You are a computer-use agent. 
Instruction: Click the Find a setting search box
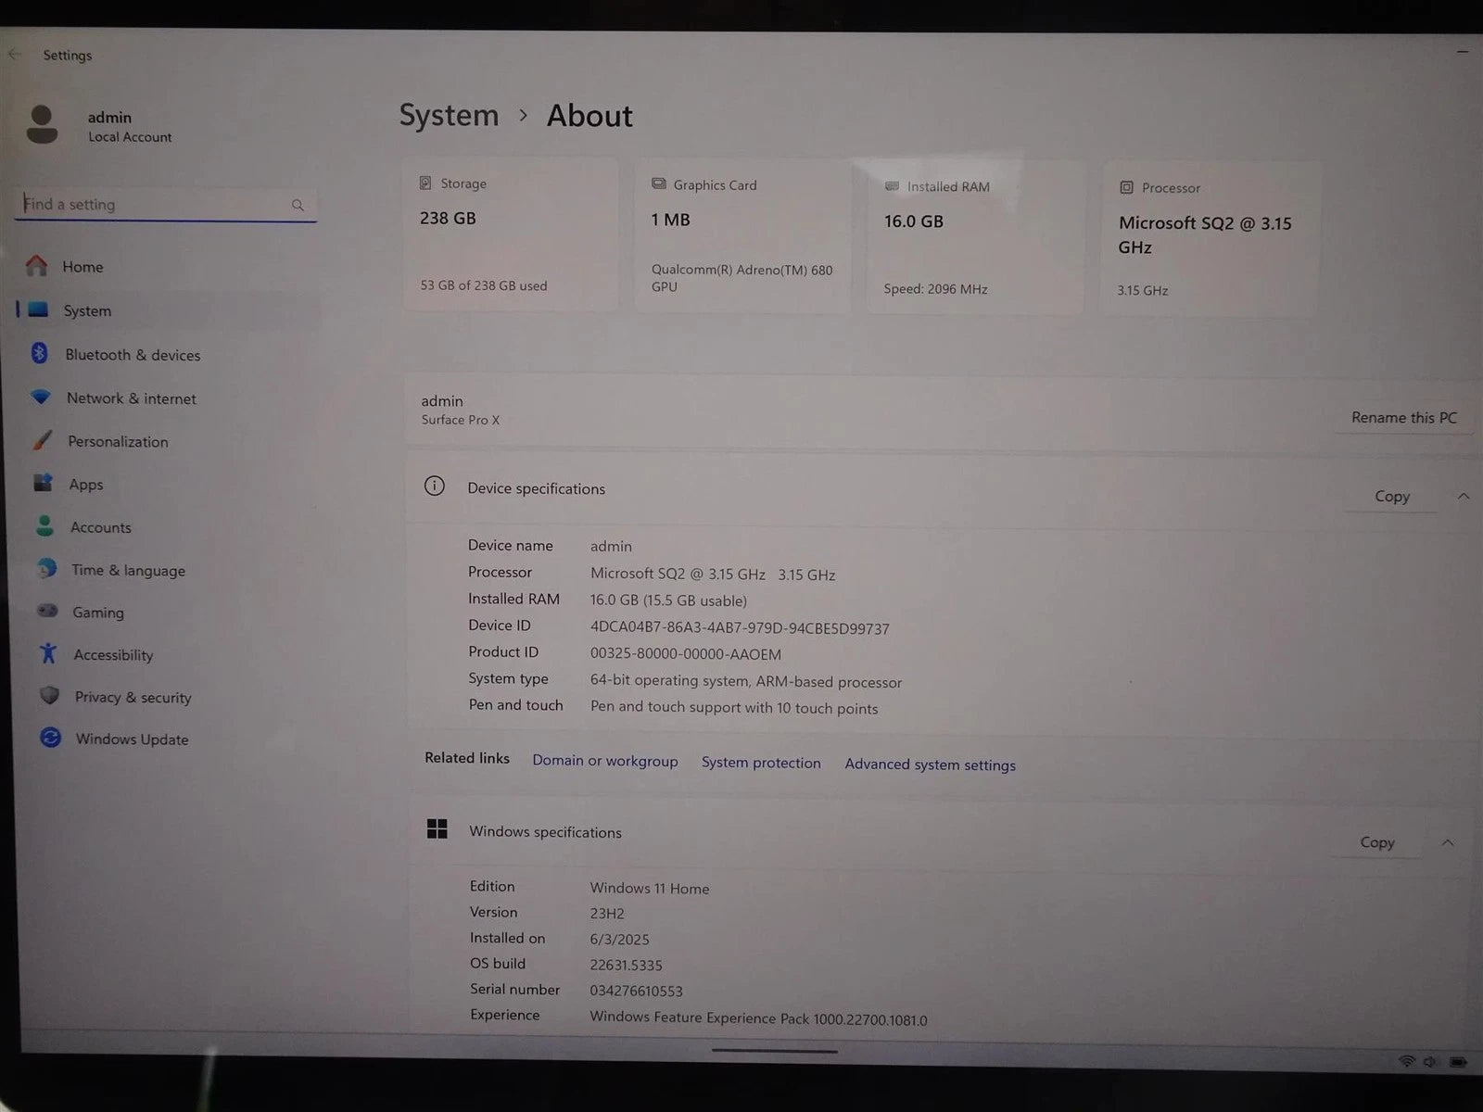coord(166,205)
